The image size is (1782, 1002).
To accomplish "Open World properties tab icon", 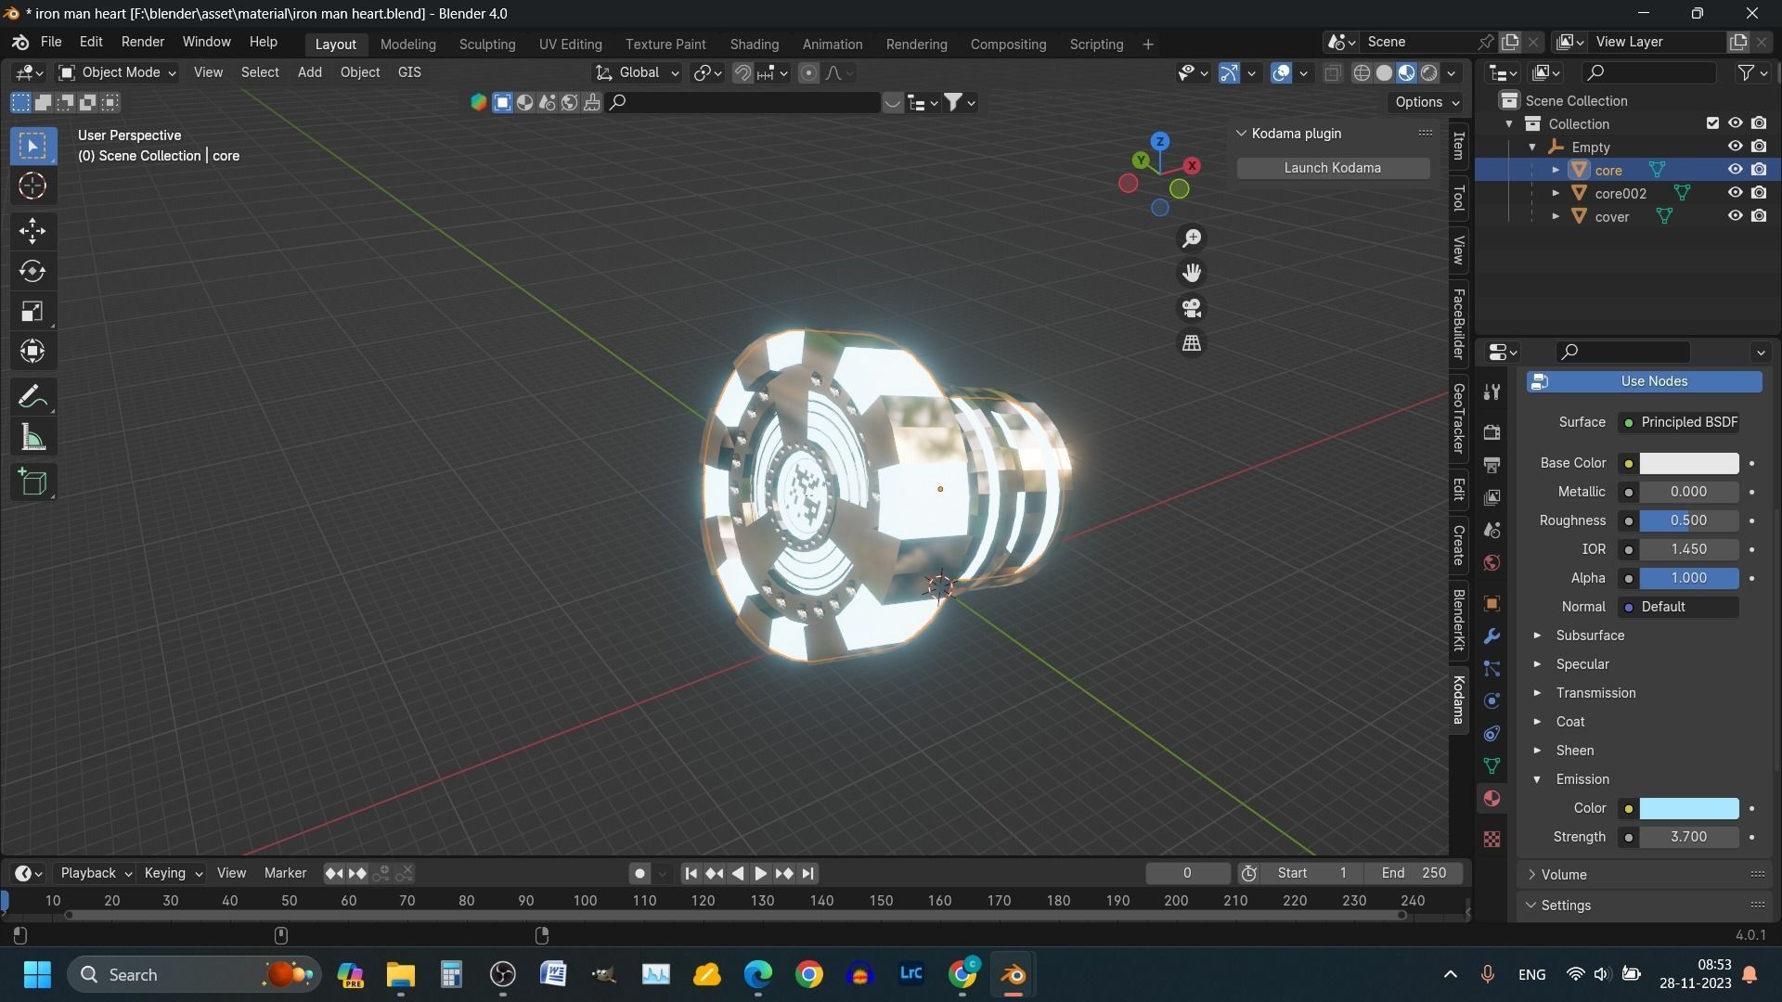I will pyautogui.click(x=1491, y=563).
